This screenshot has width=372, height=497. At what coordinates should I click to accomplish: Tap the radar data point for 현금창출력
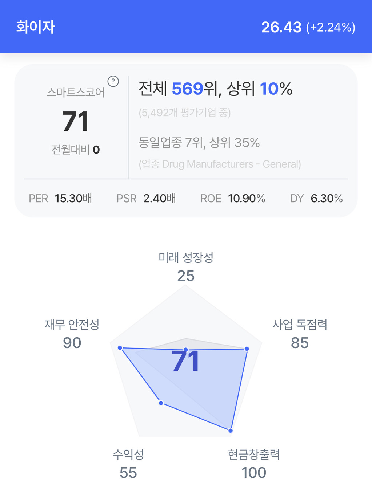[231, 431]
